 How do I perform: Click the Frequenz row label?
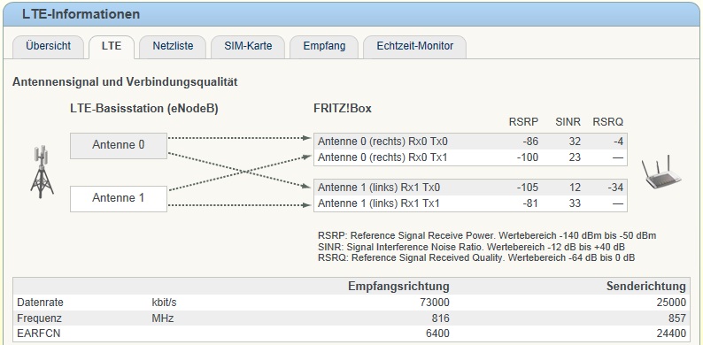coord(39,318)
